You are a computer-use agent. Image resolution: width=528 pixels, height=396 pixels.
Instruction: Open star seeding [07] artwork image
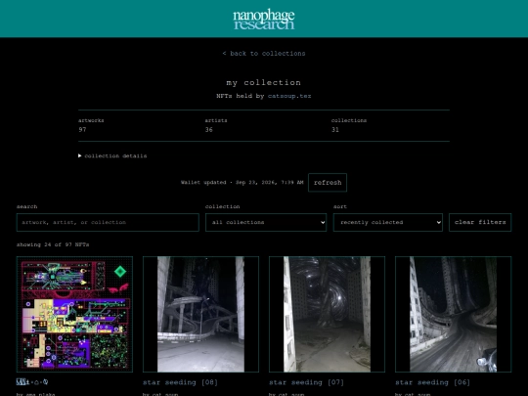click(x=327, y=314)
